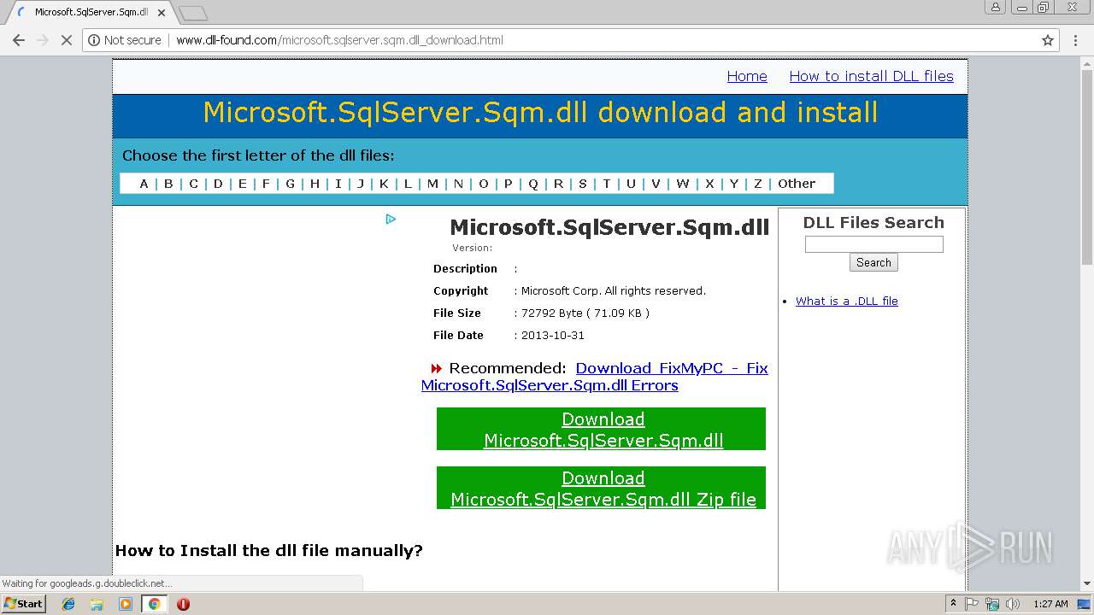
Task: Choose letter U in dll index
Action: pos(631,184)
